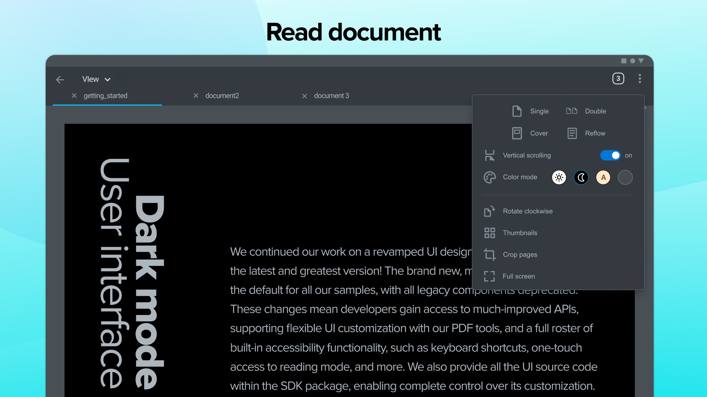Pick the gray custom color mode swatch
This screenshot has height=397, width=707.
pyautogui.click(x=625, y=178)
